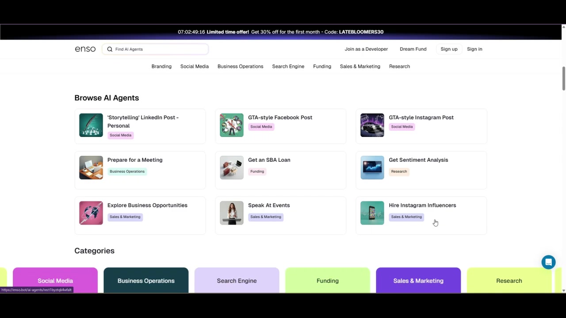Image resolution: width=566 pixels, height=318 pixels.
Task: Click Join as a Developer link
Action: click(366, 49)
